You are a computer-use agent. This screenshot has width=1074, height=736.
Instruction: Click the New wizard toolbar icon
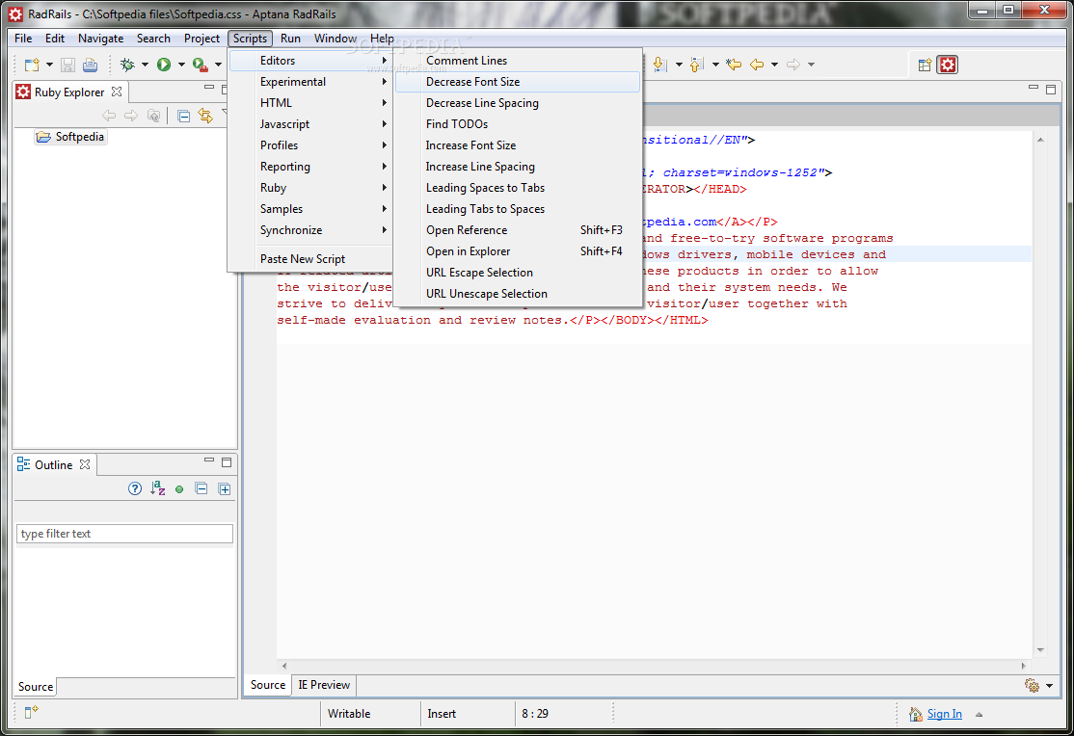32,65
